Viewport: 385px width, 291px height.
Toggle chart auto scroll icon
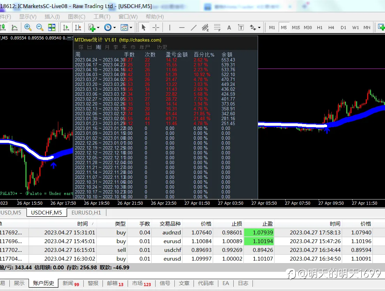[66, 28]
